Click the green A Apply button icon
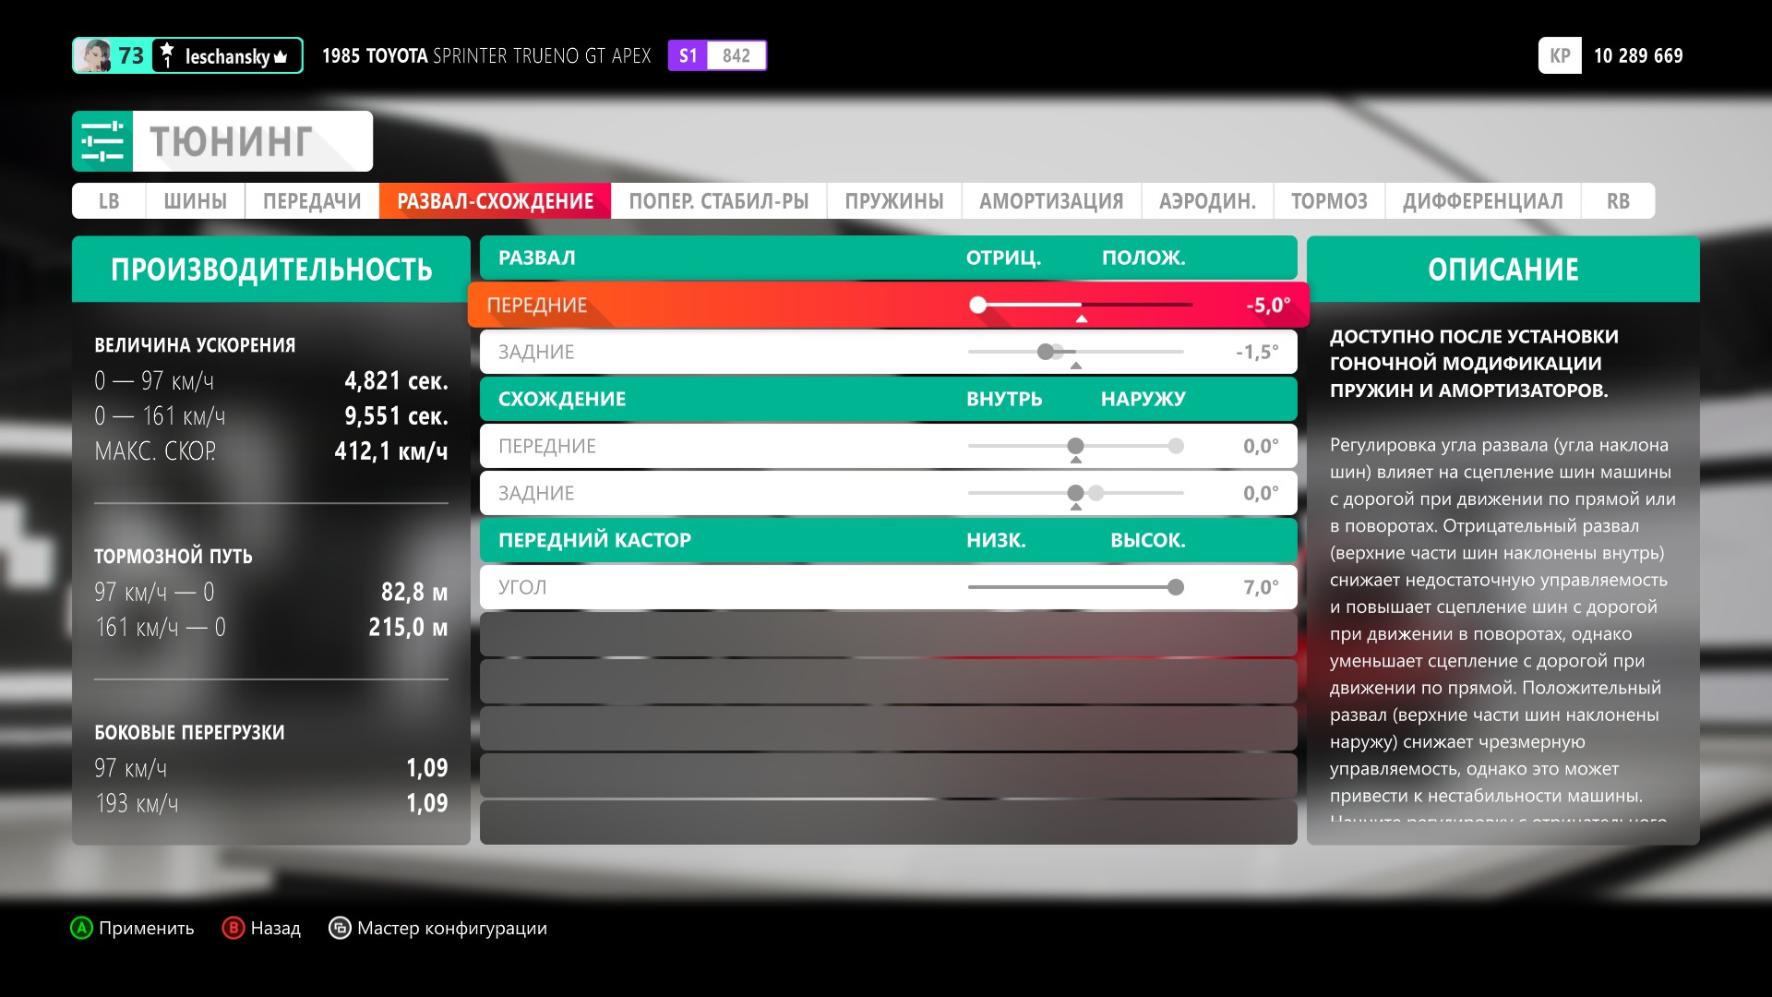 click(x=82, y=928)
